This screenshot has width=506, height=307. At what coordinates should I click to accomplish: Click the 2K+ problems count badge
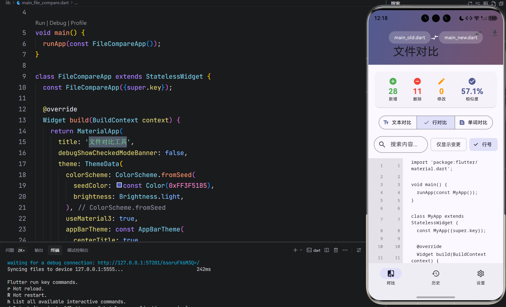click(21, 250)
